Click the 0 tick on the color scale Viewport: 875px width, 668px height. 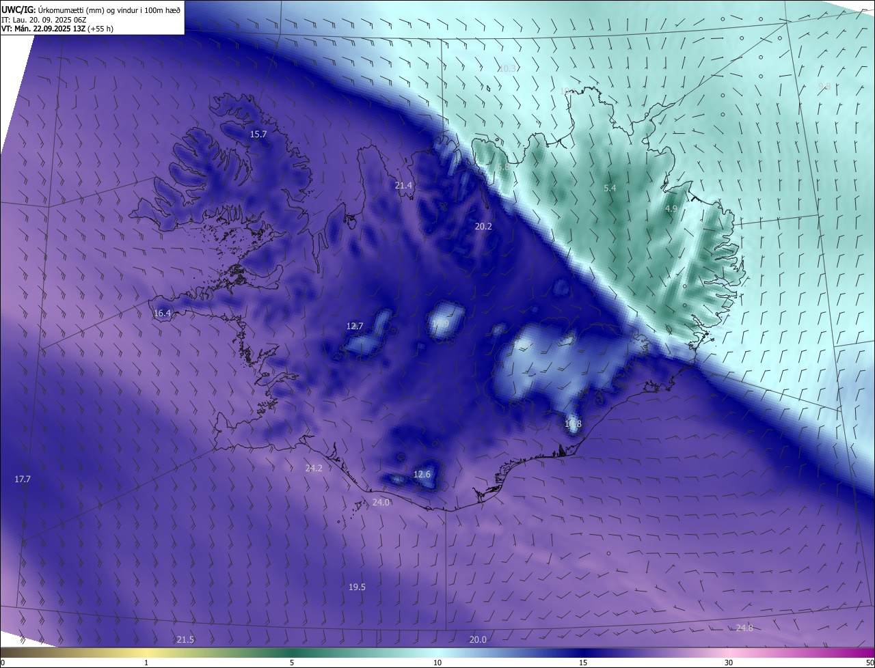3,663
